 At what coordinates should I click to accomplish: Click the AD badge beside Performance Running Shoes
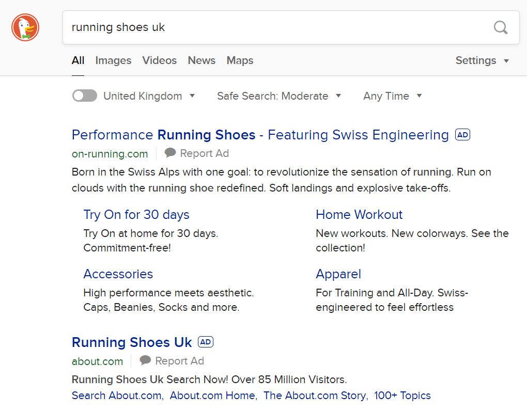(x=462, y=135)
